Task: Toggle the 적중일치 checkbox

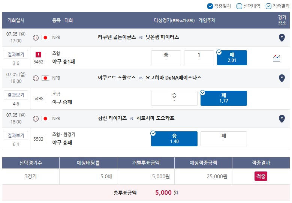Action: pos(210,6)
